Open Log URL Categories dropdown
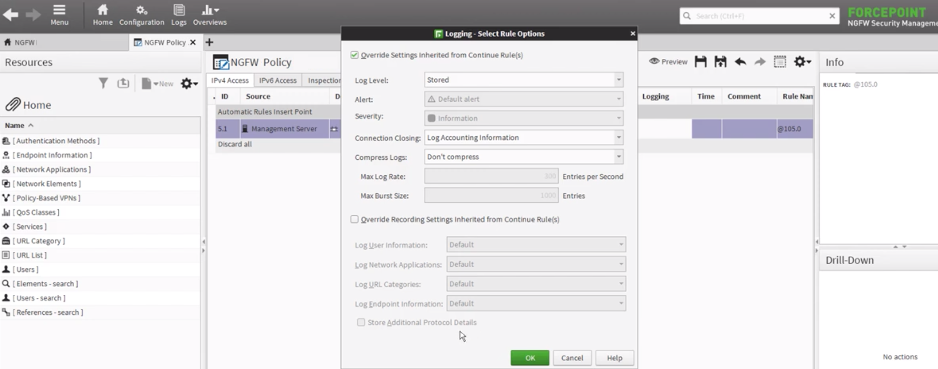 coord(536,284)
